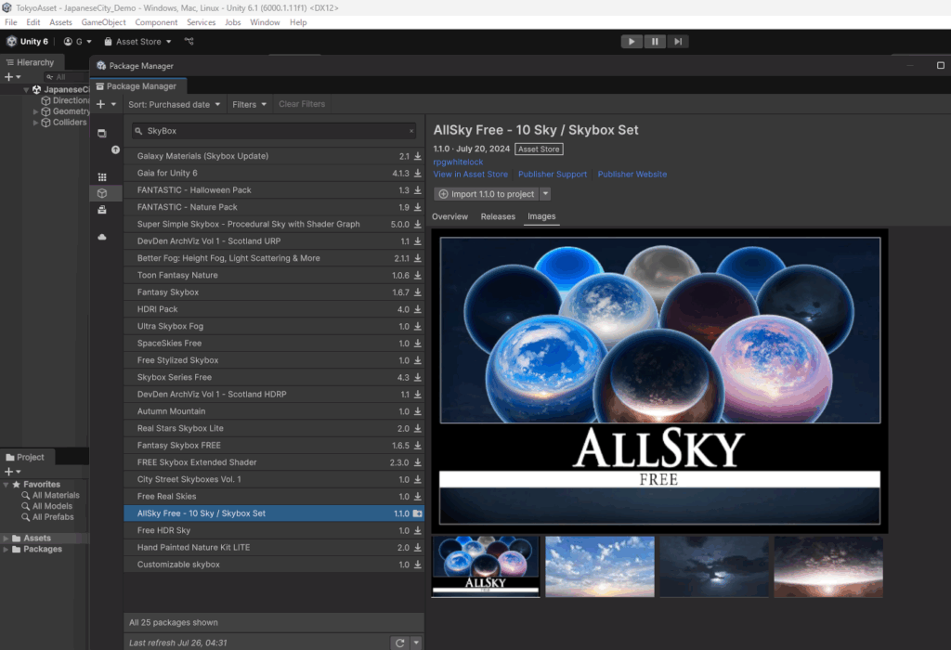Open the rpgwhitelock publisher link
Image resolution: width=951 pixels, height=650 pixels.
tap(458, 162)
